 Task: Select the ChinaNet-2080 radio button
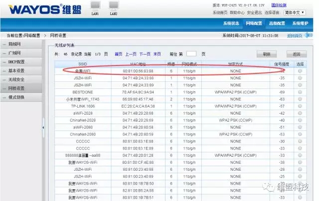pyautogui.click(x=300, y=134)
